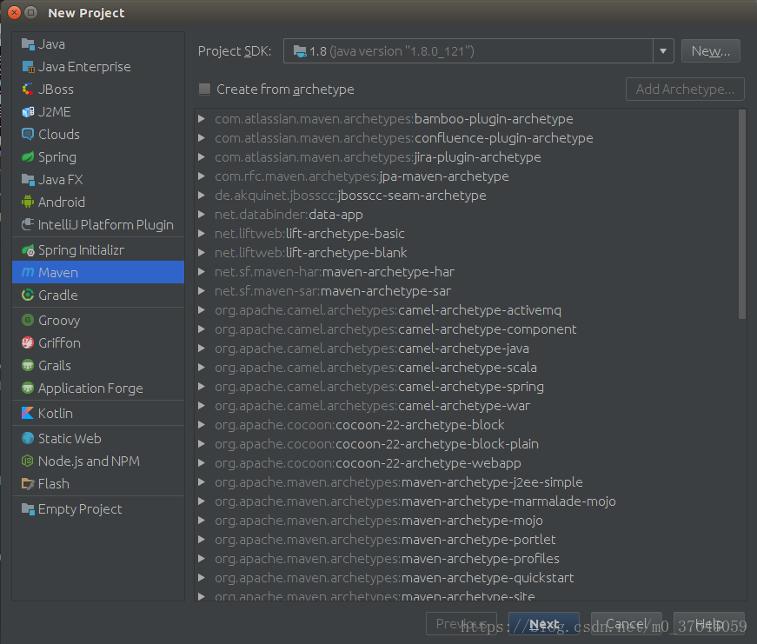The height and width of the screenshot is (644, 757).
Task: Select maven-archetype-har row
Action: [467, 272]
